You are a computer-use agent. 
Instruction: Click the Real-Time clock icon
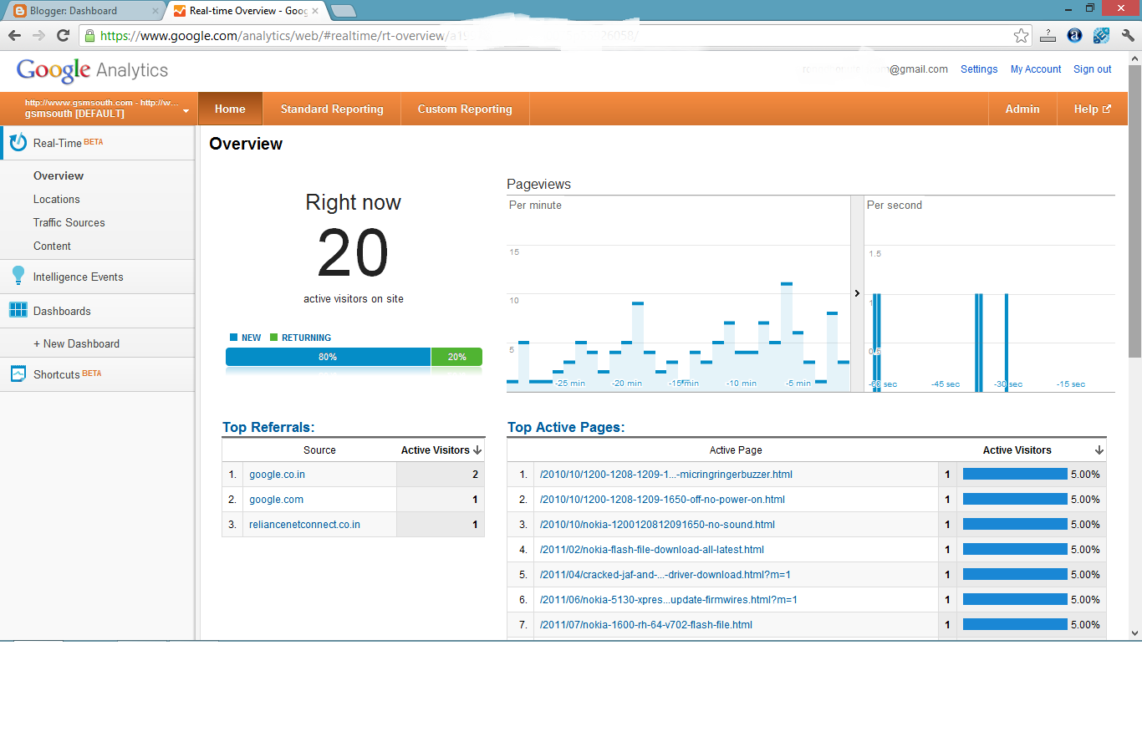pyautogui.click(x=18, y=143)
